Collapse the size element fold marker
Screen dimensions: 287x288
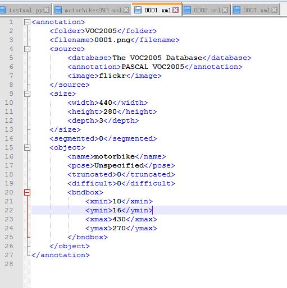[x=27, y=94]
